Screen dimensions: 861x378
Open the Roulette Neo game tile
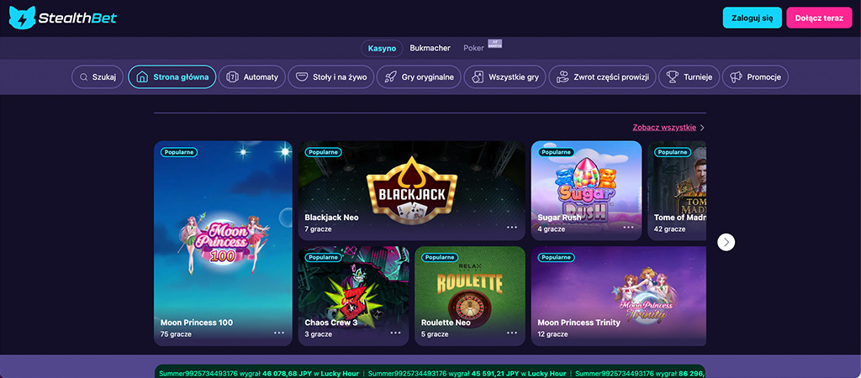(x=470, y=296)
